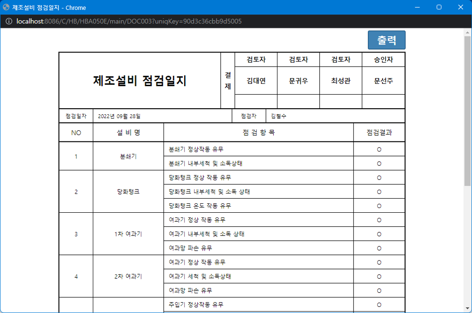Click the scrollbar down arrow
472x313 pixels.
[x=467, y=308]
